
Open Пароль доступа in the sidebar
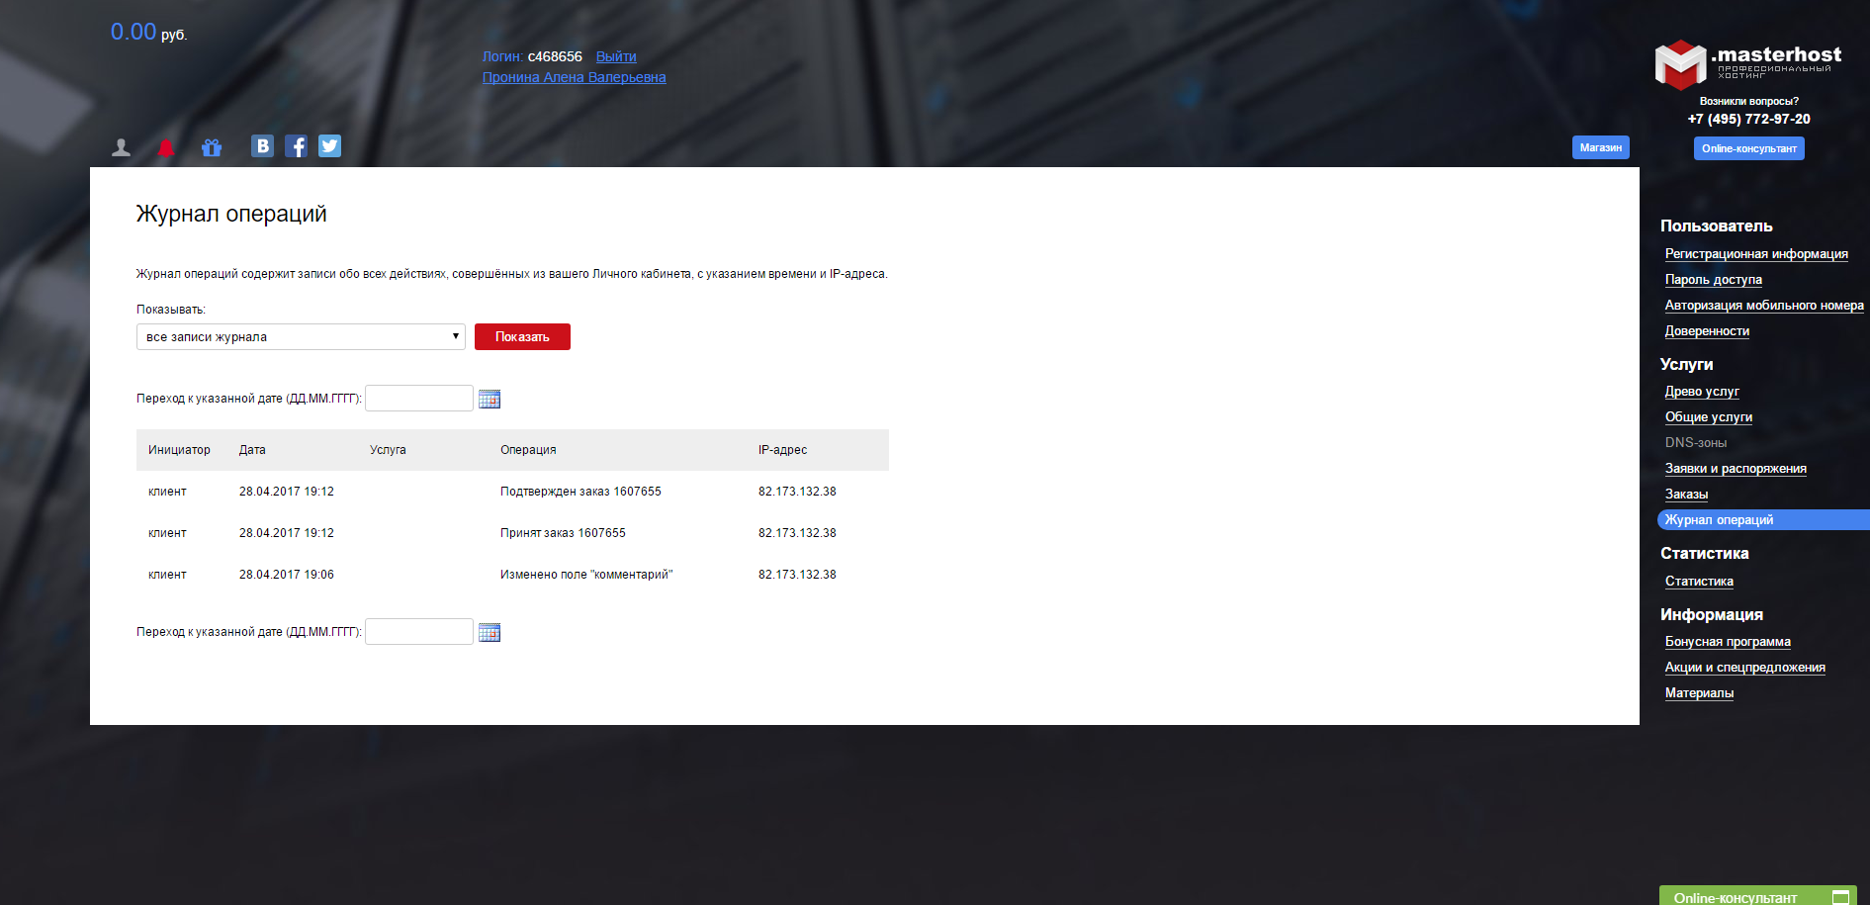(x=1713, y=280)
